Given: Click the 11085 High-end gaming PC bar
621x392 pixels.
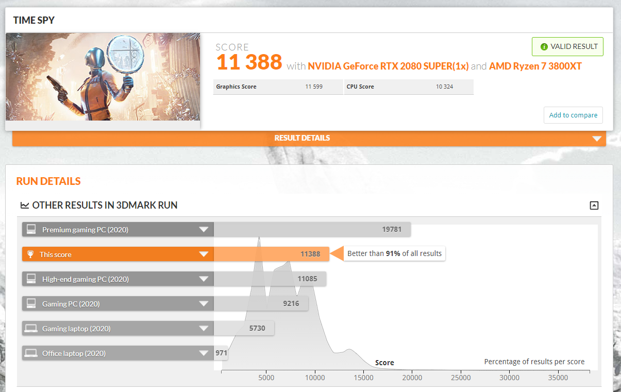Looking at the screenshot, I should pos(270,279).
